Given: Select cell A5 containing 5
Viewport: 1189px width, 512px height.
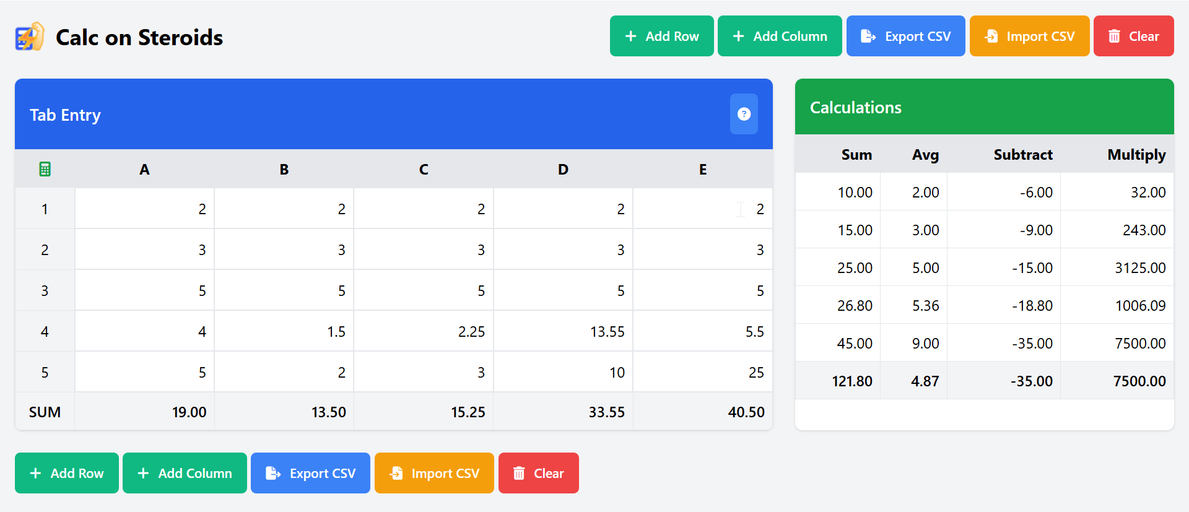Looking at the screenshot, I should click(x=144, y=372).
